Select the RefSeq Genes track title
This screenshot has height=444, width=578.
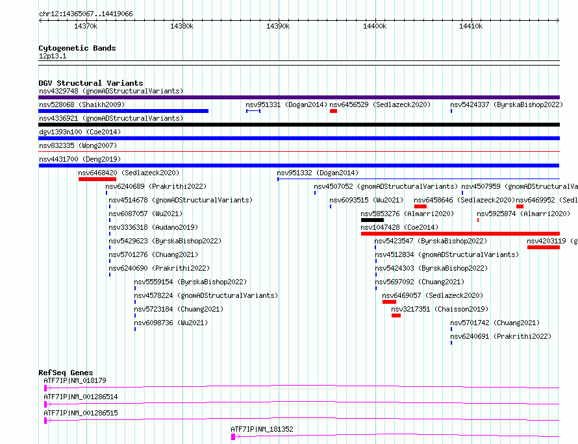point(66,373)
